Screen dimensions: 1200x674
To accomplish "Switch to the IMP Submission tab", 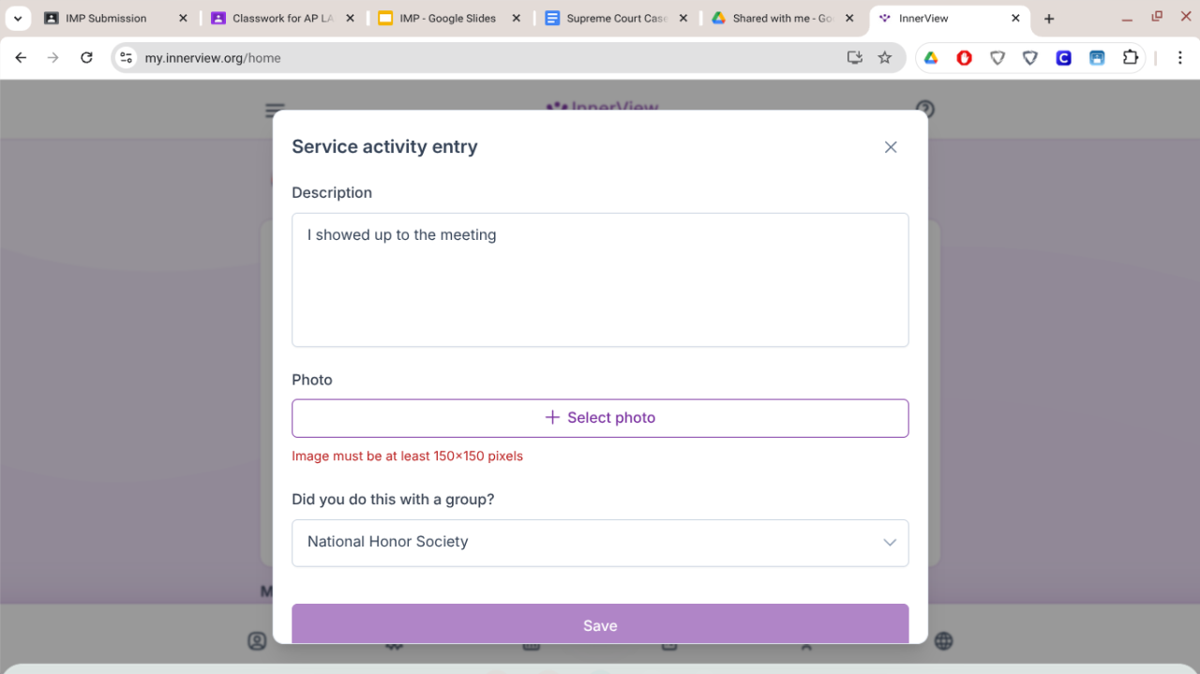I will click(x=105, y=19).
